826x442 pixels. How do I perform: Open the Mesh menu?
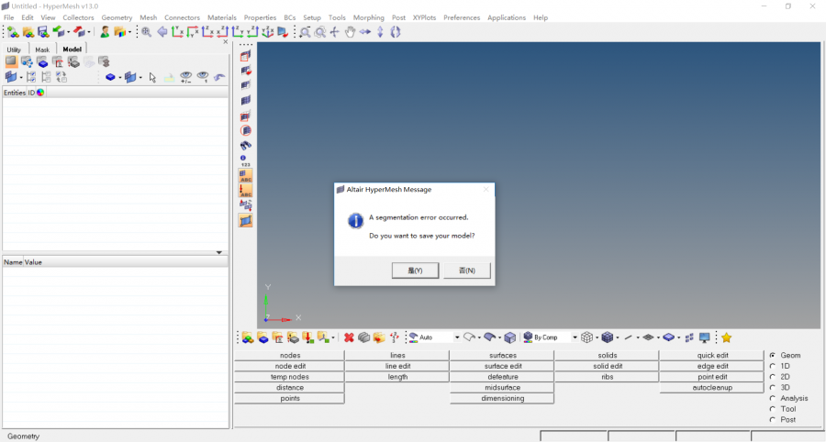coord(148,17)
